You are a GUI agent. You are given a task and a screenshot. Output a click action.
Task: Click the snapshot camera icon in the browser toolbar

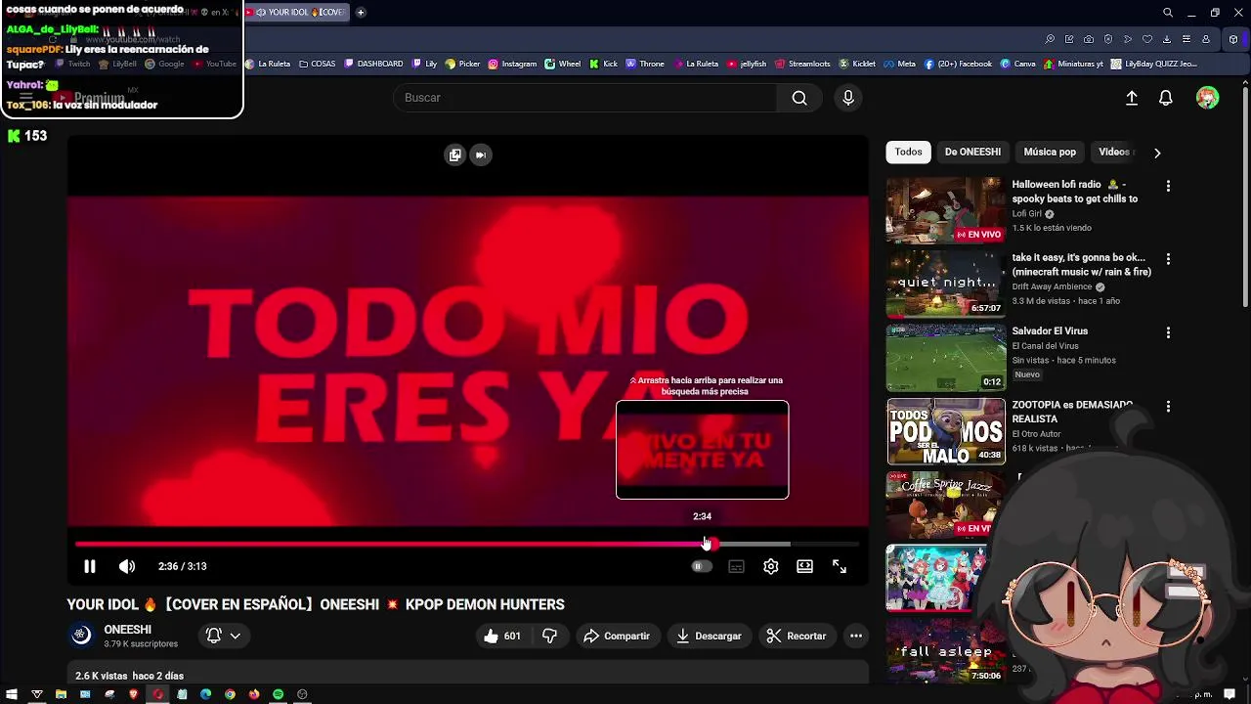coord(1089,39)
